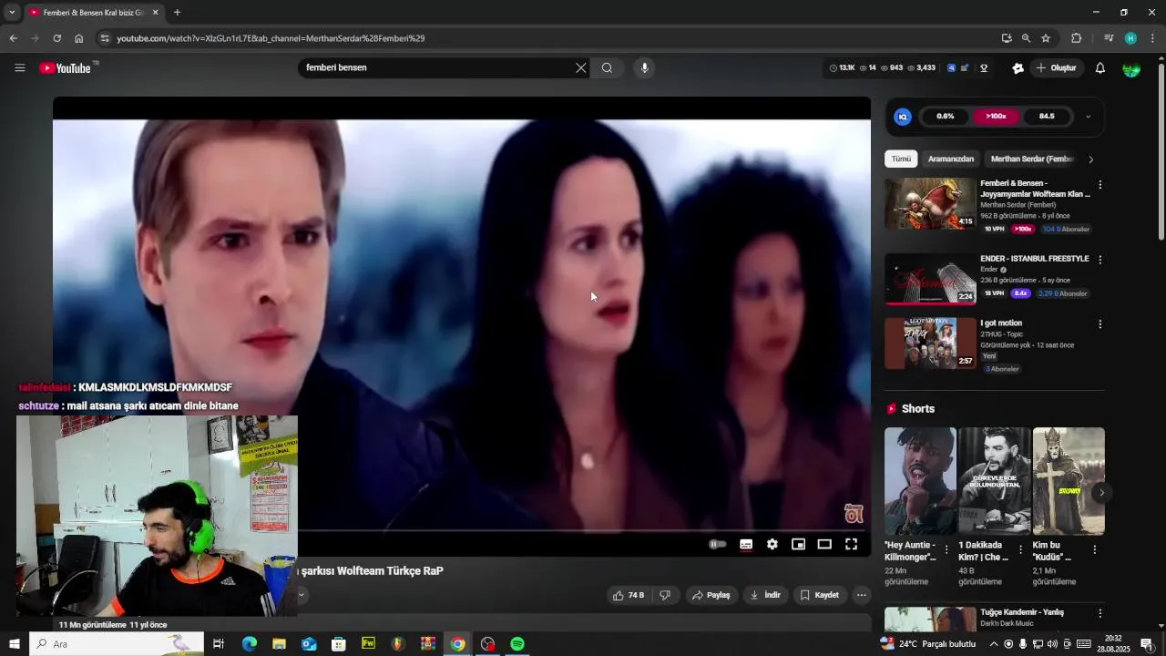Show hidden system tray icons
The width and height of the screenshot is (1166, 656).
(x=994, y=644)
